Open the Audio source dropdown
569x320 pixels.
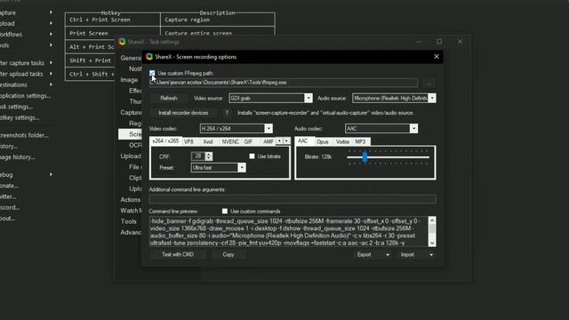click(432, 98)
